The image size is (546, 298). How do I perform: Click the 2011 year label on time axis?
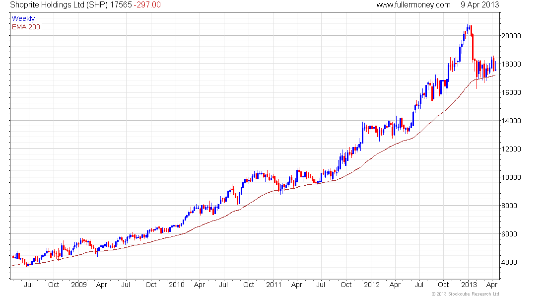point(273,285)
